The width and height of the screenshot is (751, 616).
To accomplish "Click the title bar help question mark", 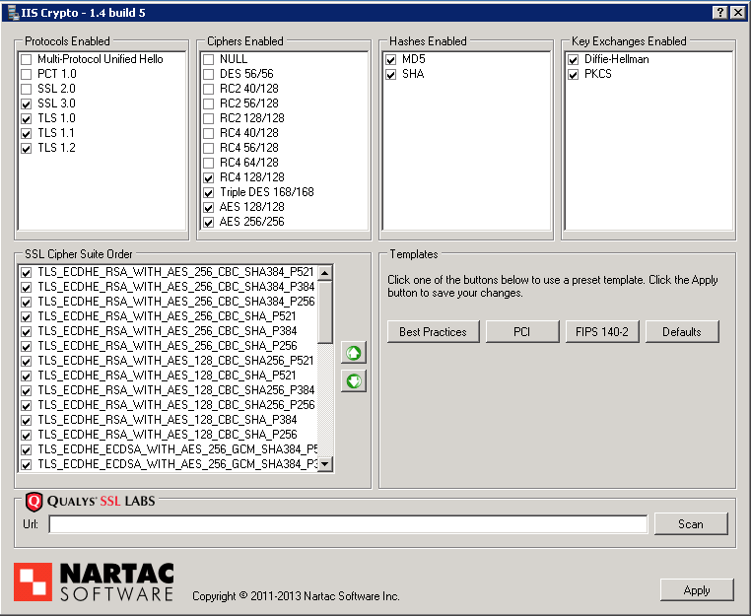I will tap(719, 12).
